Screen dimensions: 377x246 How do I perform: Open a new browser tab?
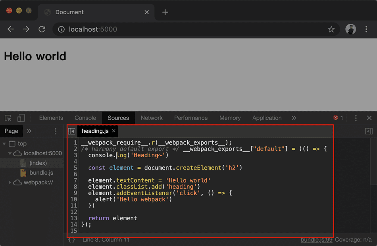pyautogui.click(x=165, y=12)
